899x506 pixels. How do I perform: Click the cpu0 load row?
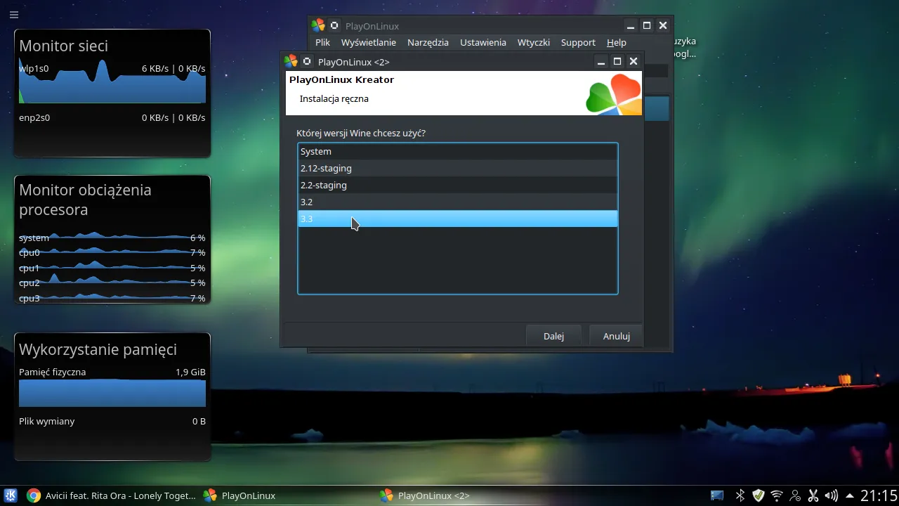click(112, 252)
